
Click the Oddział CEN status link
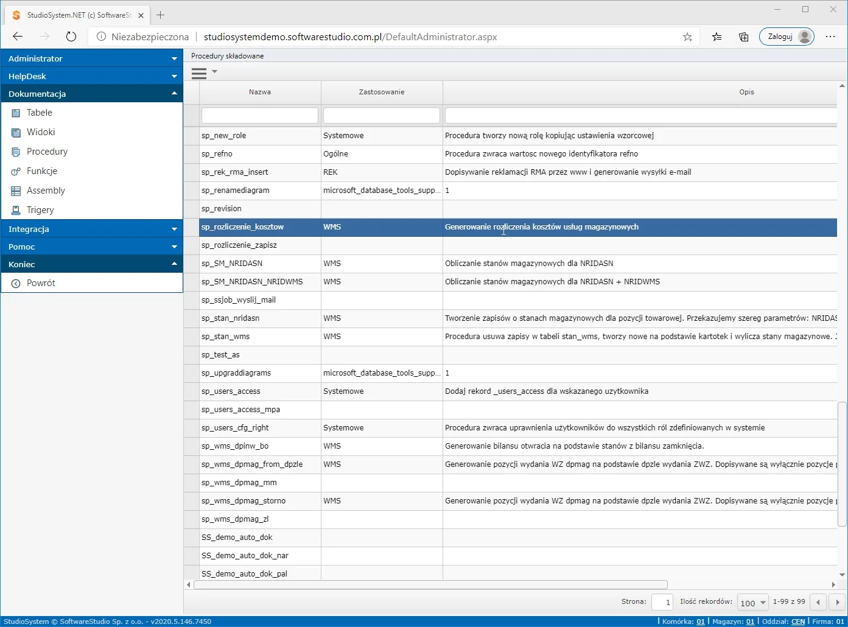(797, 622)
